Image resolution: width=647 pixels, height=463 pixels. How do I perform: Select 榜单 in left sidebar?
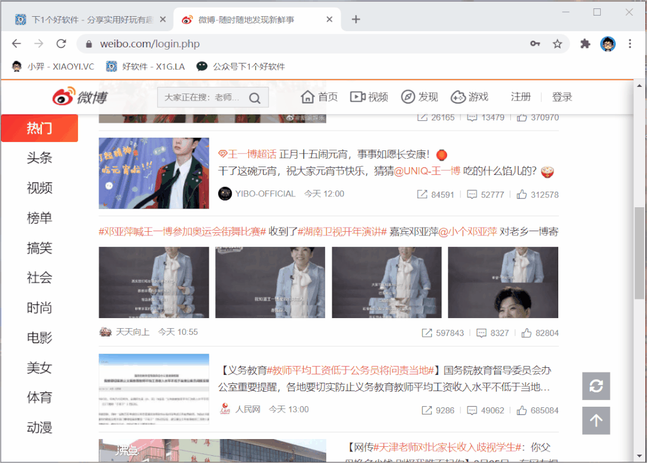(x=40, y=218)
